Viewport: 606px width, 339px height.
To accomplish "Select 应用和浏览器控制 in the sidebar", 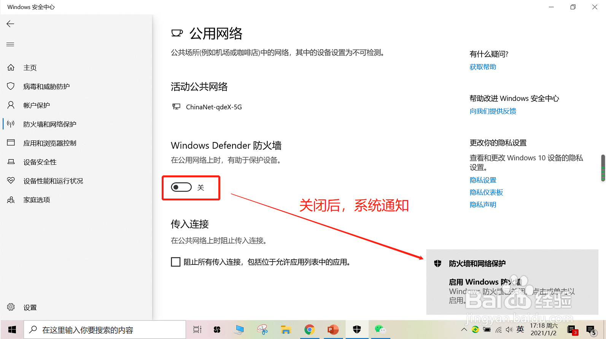I will [x=50, y=143].
